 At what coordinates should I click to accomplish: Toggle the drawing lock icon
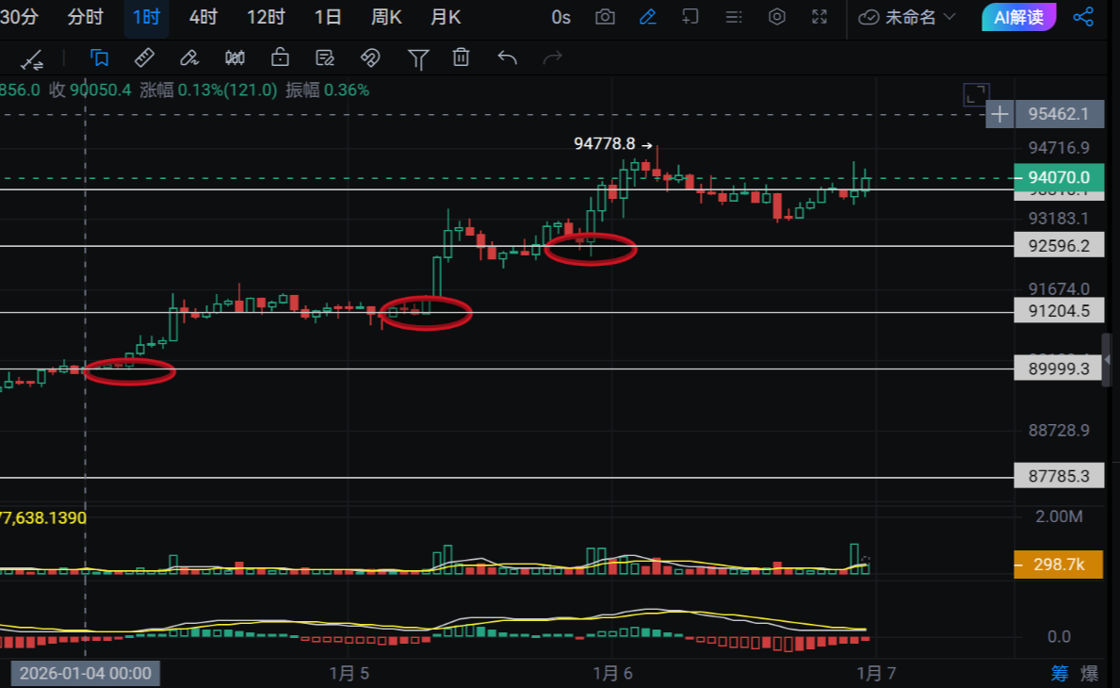[280, 57]
